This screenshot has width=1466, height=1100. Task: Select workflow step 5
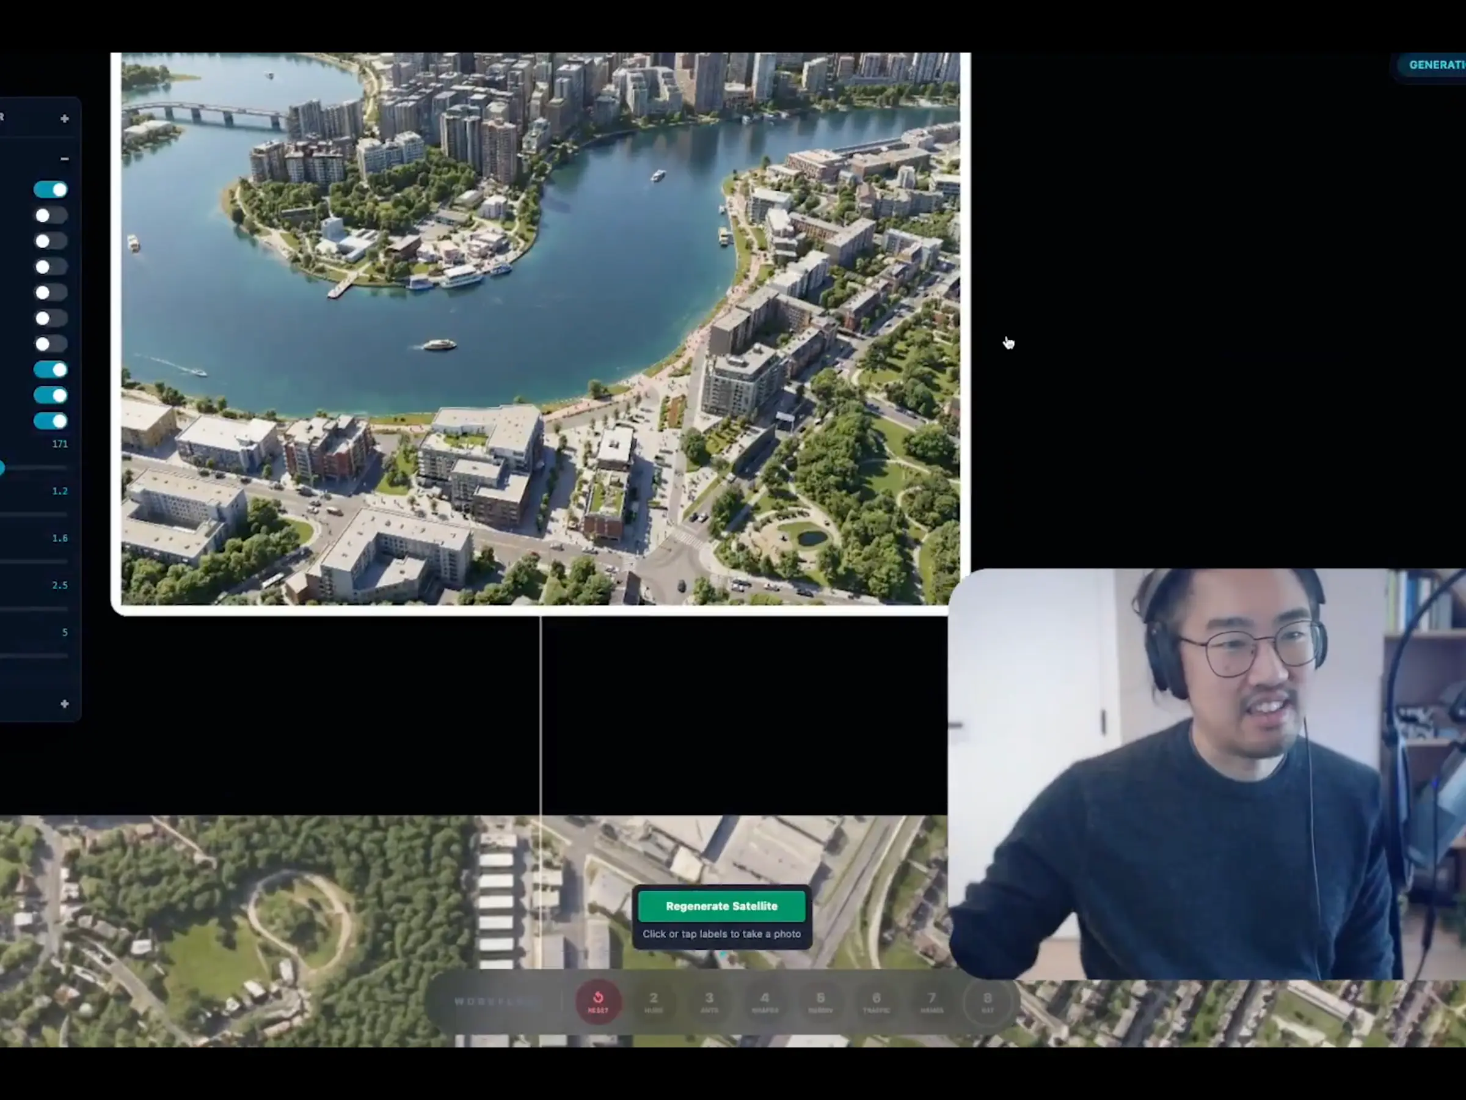[820, 1001]
